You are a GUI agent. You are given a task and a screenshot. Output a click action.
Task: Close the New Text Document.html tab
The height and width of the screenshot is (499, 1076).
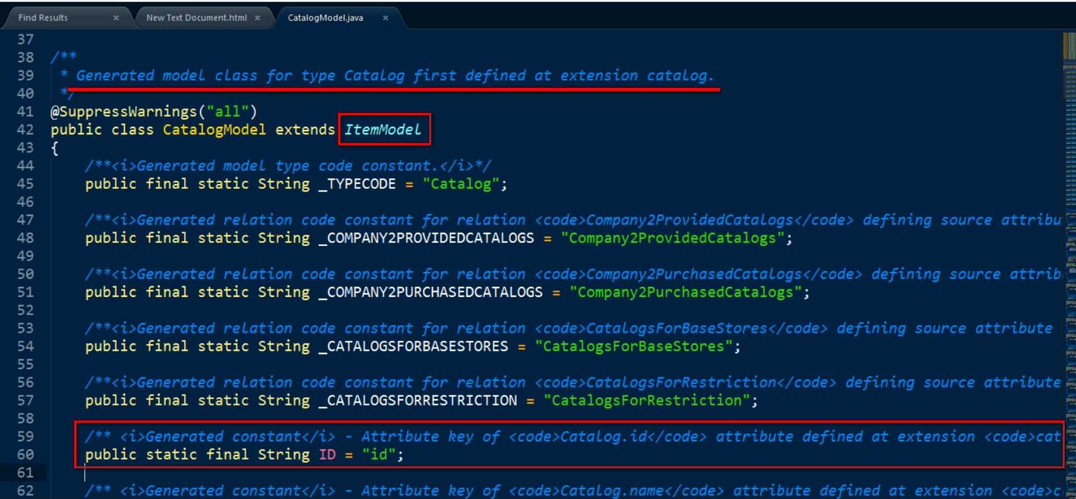click(x=258, y=18)
